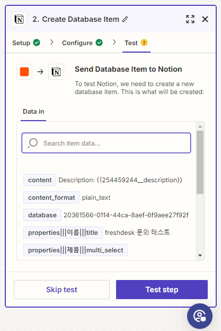This screenshot has height=331, width=221.
Task: Click the yellow warning icon beside Test
Action: pyautogui.click(x=144, y=43)
